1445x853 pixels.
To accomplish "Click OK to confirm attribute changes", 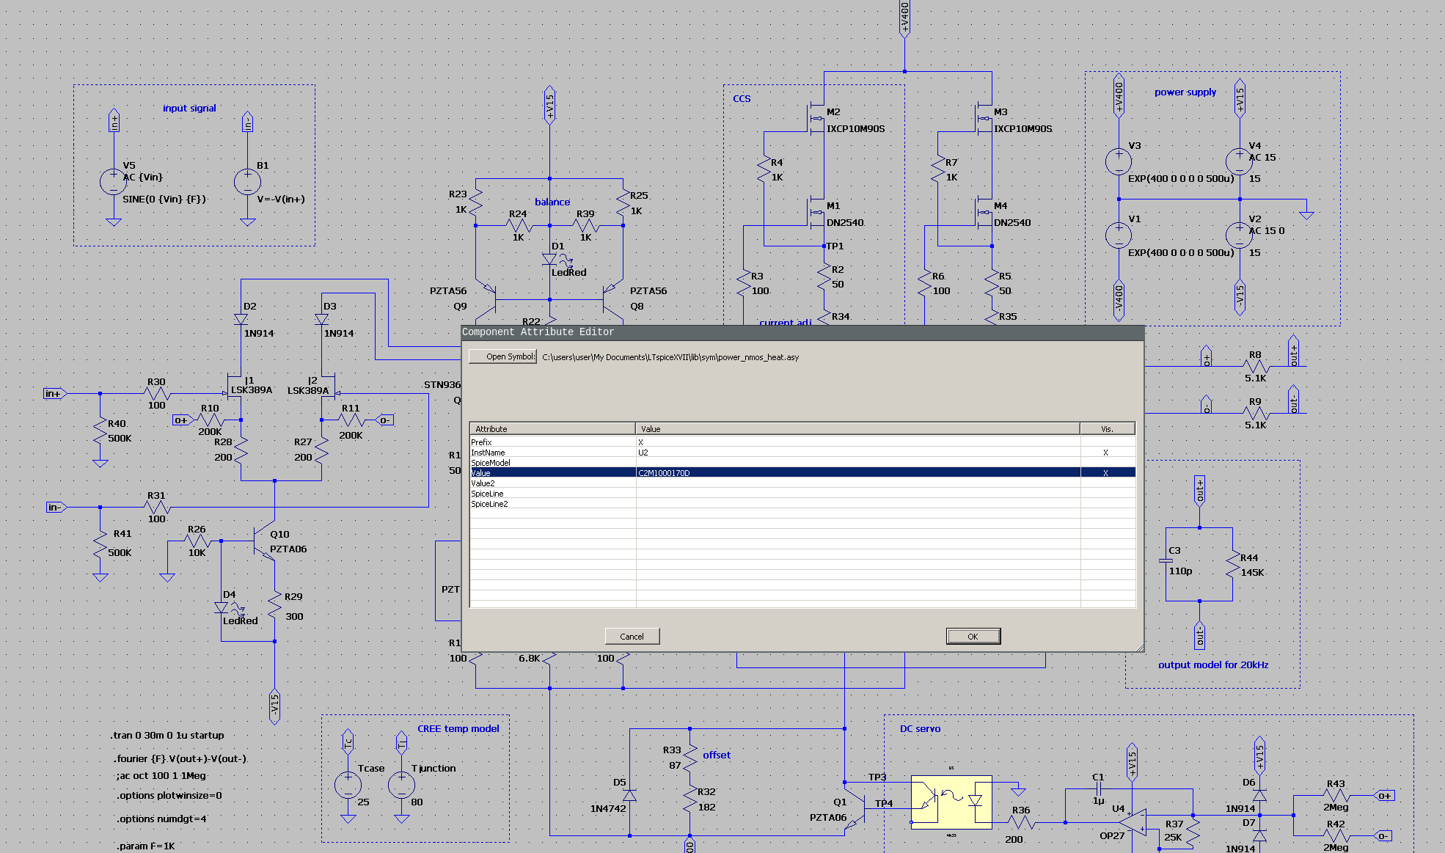I will pyautogui.click(x=973, y=636).
